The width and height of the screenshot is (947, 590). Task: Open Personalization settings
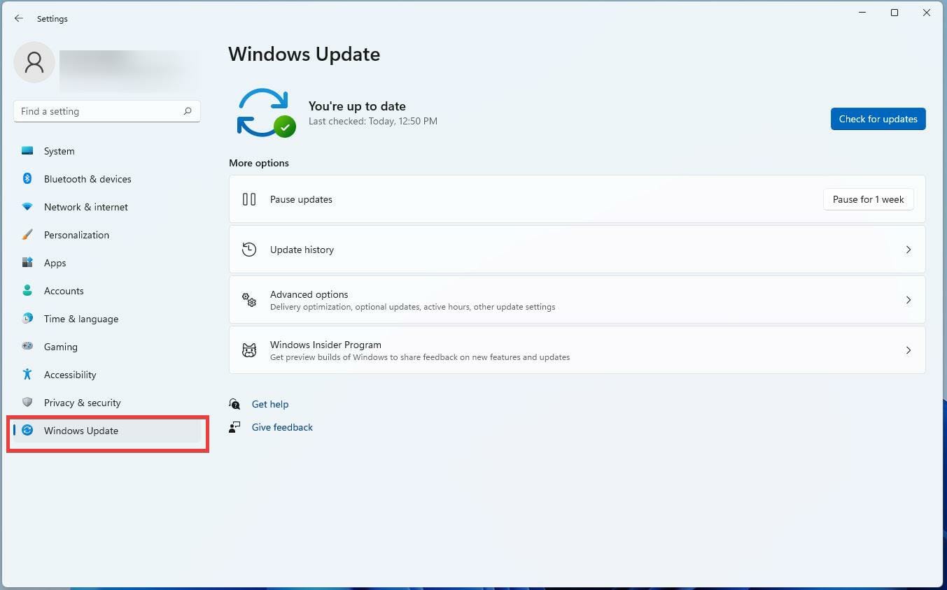pyautogui.click(x=76, y=235)
